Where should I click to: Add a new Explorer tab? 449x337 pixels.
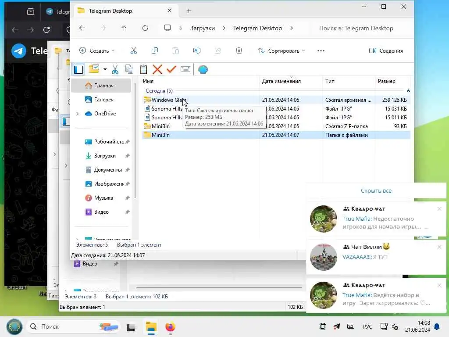pyautogui.click(x=189, y=11)
